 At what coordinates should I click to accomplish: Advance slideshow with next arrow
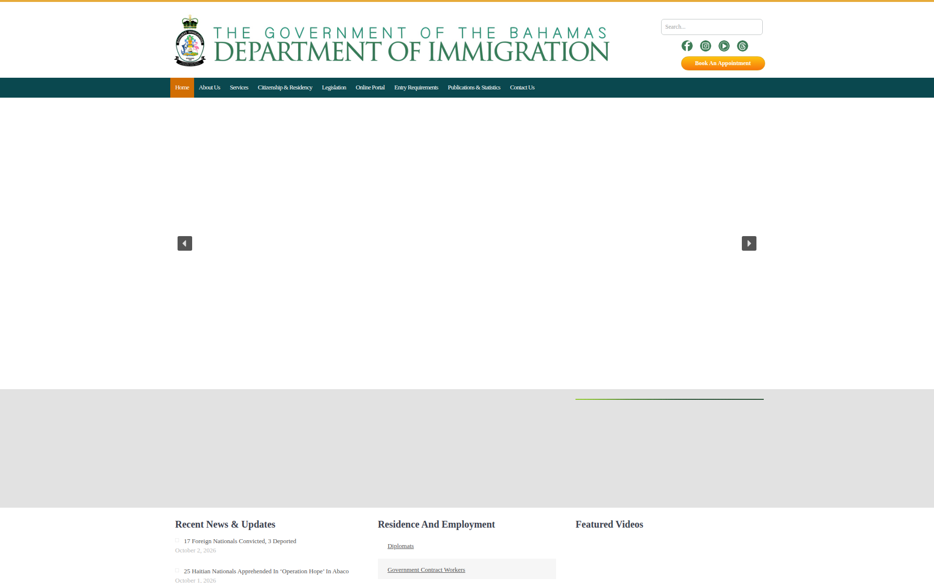pyautogui.click(x=749, y=243)
